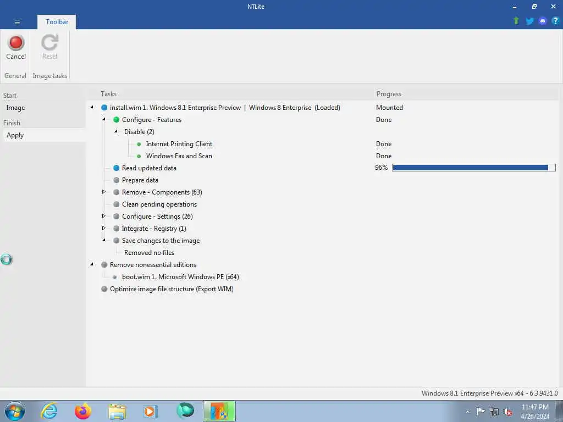Open the Twitter bird icon

529,21
